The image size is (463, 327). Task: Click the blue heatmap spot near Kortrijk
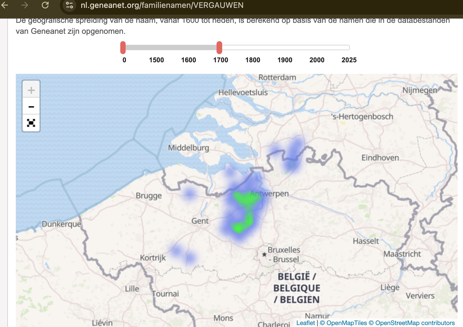coord(177,250)
